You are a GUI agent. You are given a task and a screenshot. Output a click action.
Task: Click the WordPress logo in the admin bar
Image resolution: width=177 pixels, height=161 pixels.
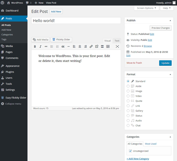click(x=2, y=3)
